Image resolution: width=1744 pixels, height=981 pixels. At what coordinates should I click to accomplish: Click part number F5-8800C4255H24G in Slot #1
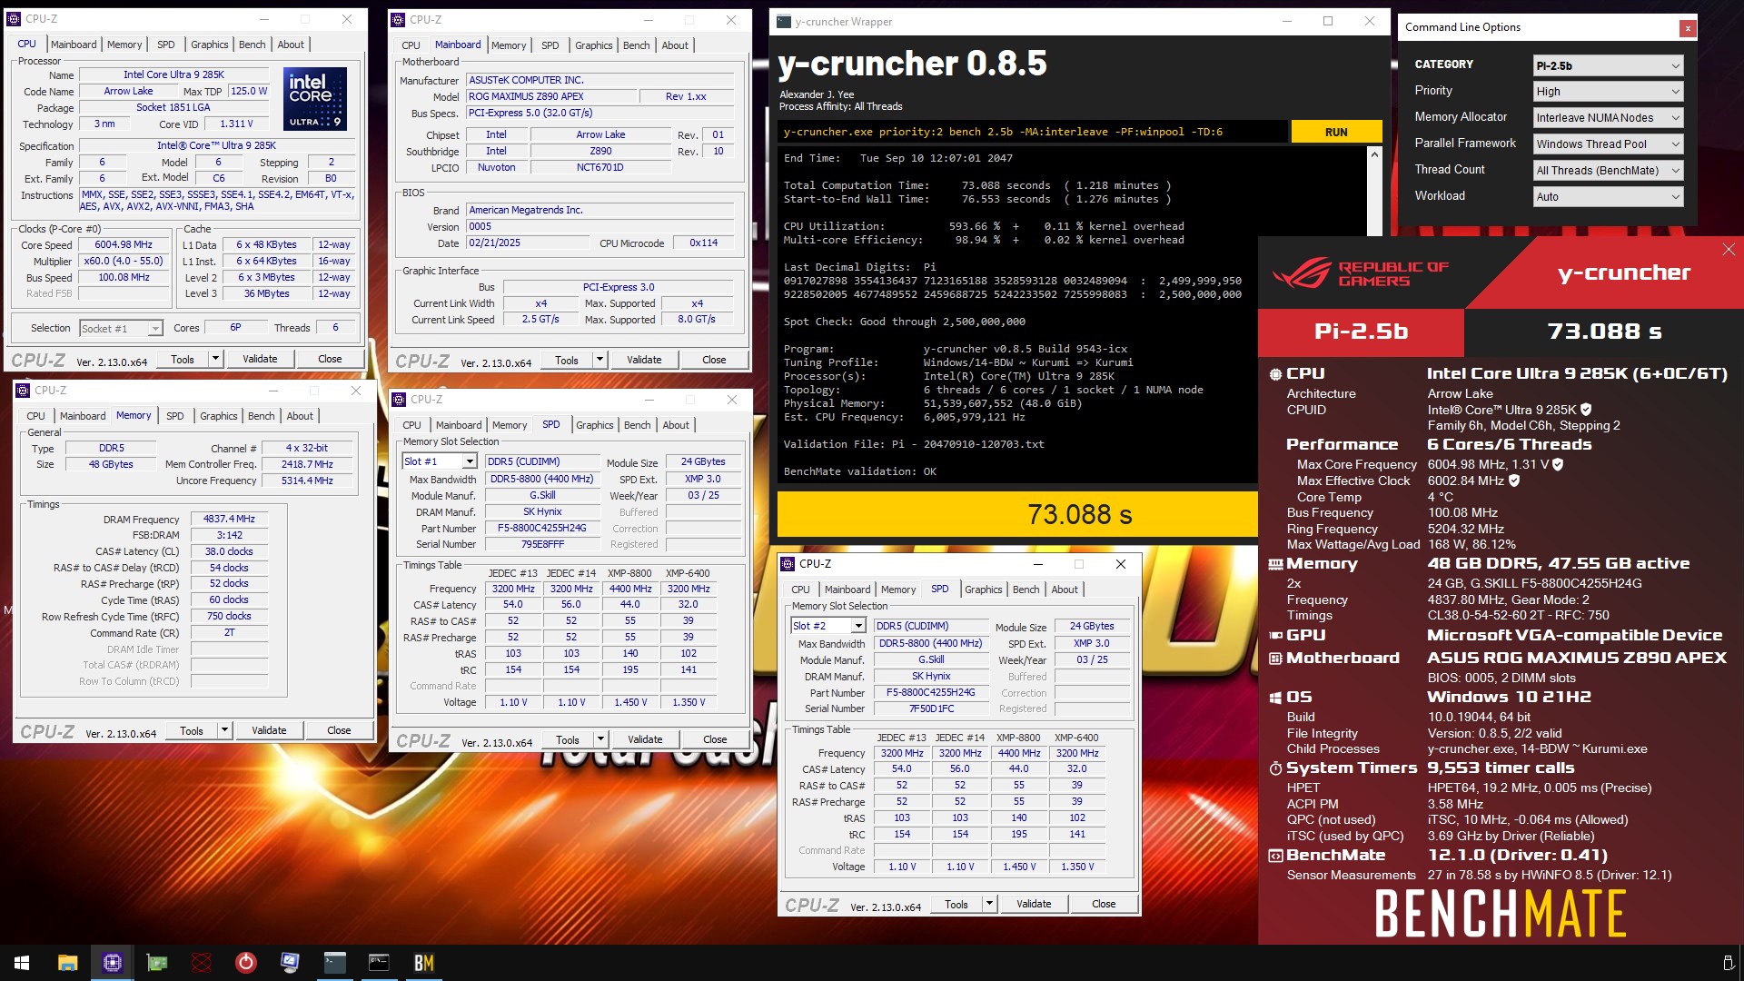click(x=542, y=528)
